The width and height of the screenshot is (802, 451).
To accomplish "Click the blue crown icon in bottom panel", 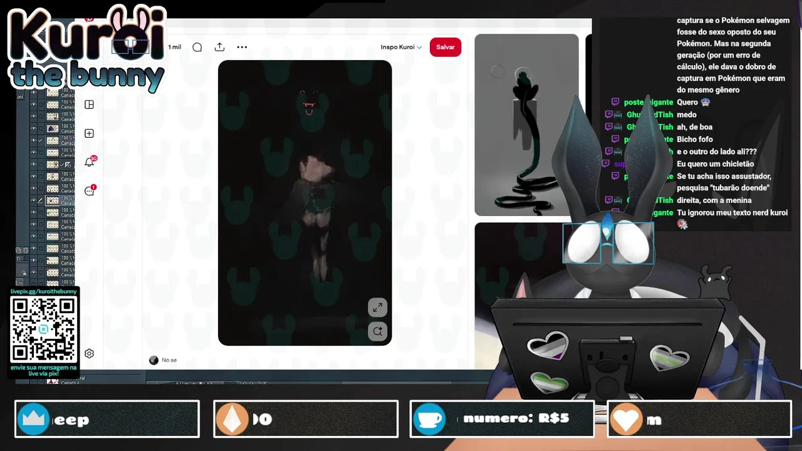I will [x=33, y=419].
